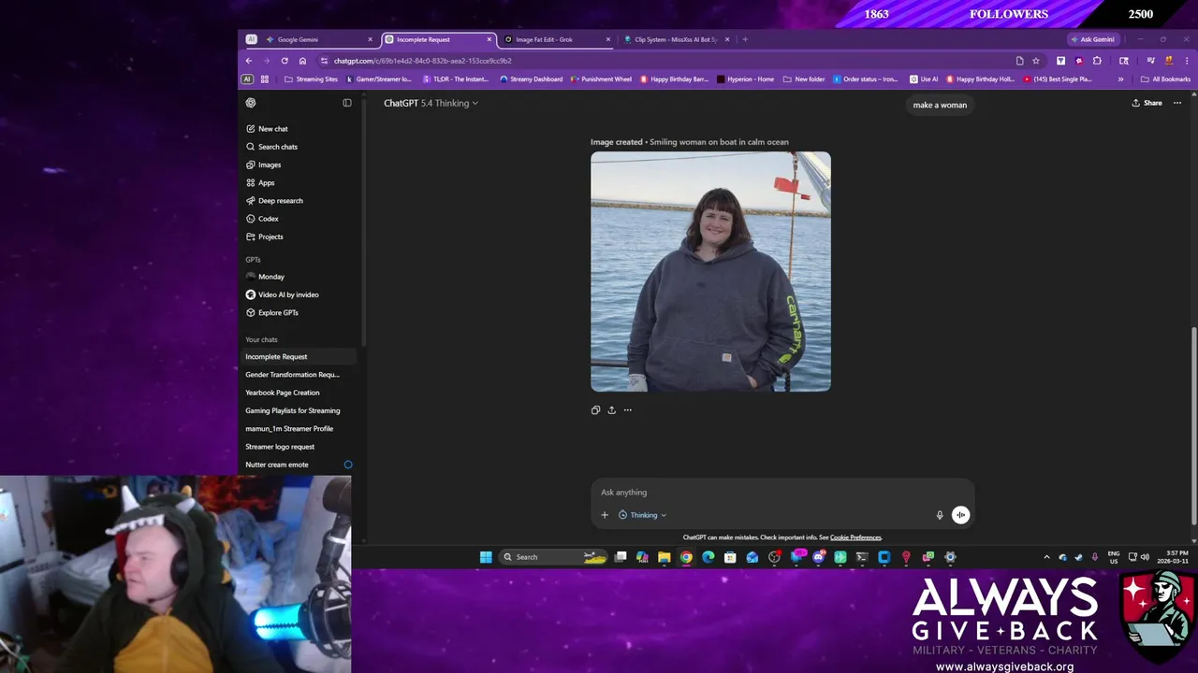
Task: Open the volume control in system tray
Action: coord(1145,557)
